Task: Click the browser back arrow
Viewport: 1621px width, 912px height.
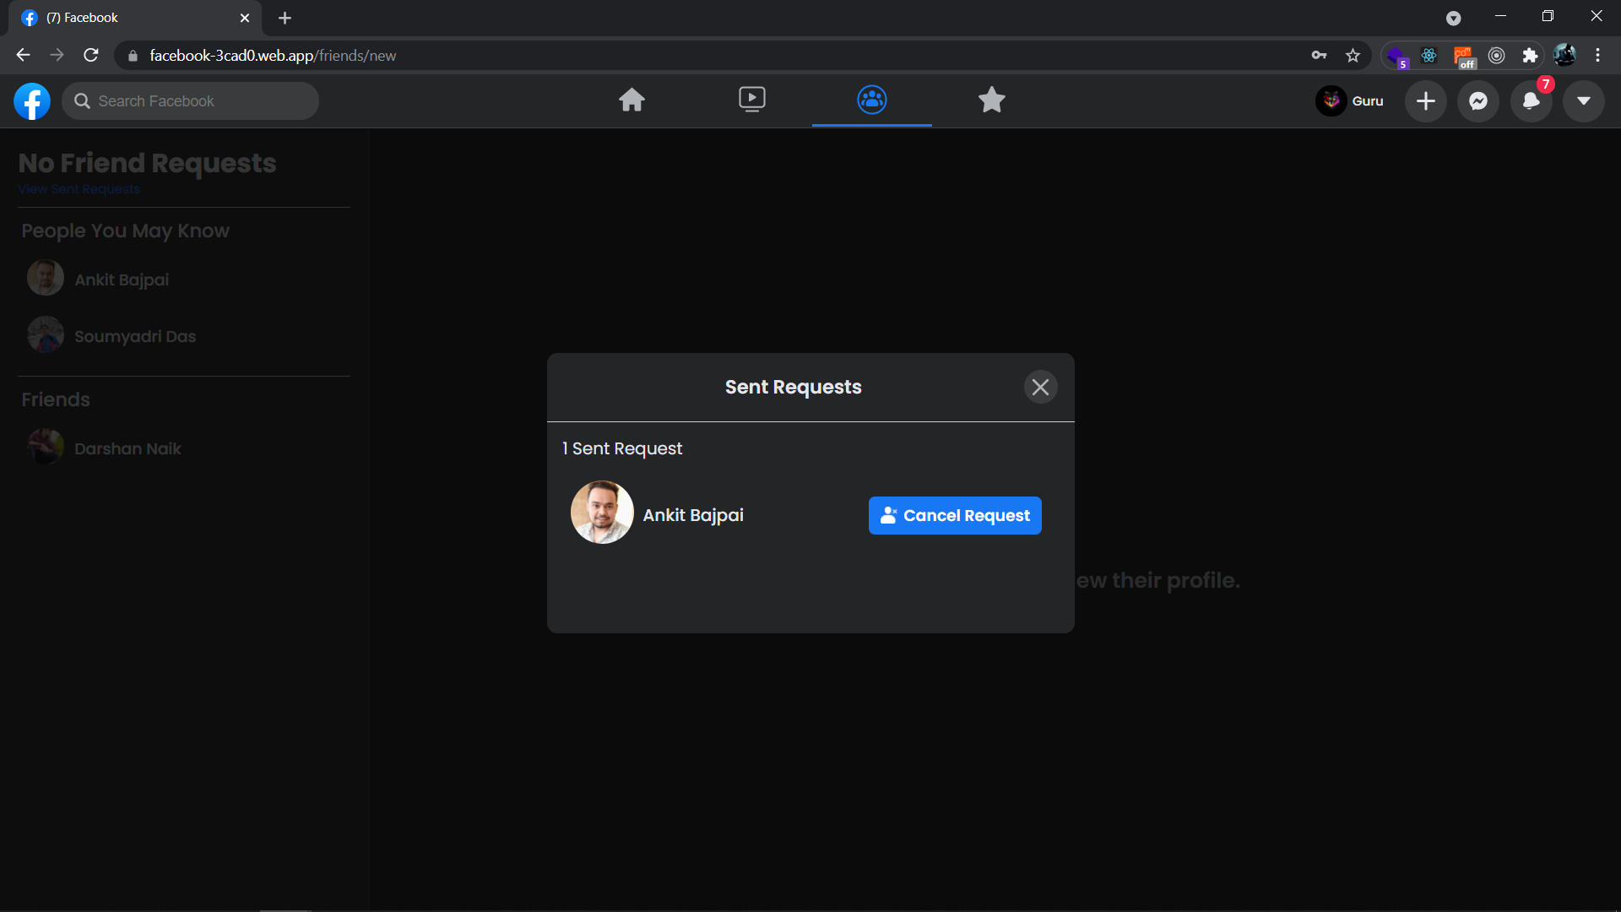Action: click(23, 55)
